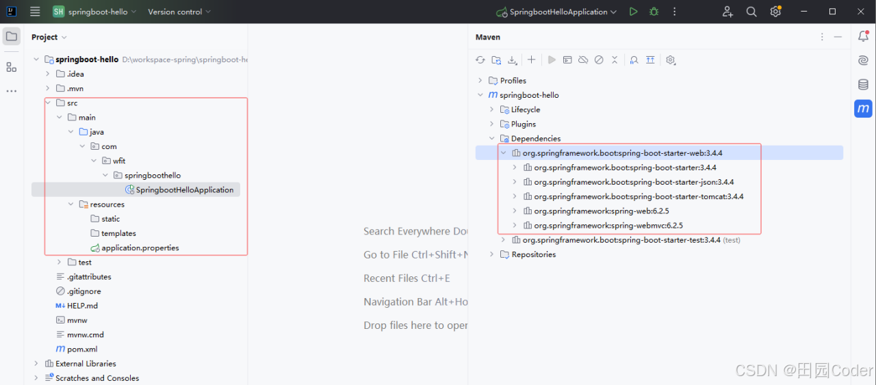Expand the .mvn folder
This screenshot has height=385, width=876.
(48, 88)
